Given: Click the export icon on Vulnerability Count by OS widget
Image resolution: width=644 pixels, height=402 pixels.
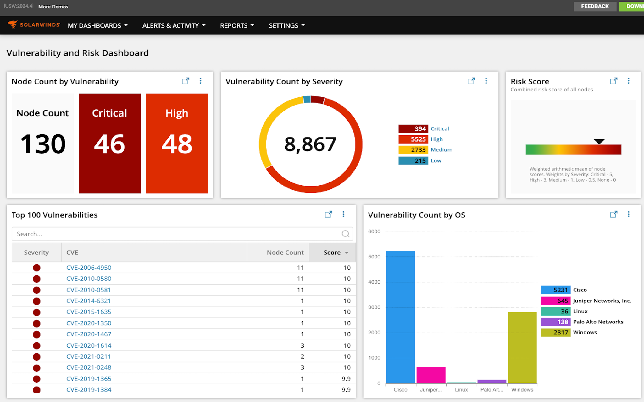Looking at the screenshot, I should coord(613,214).
